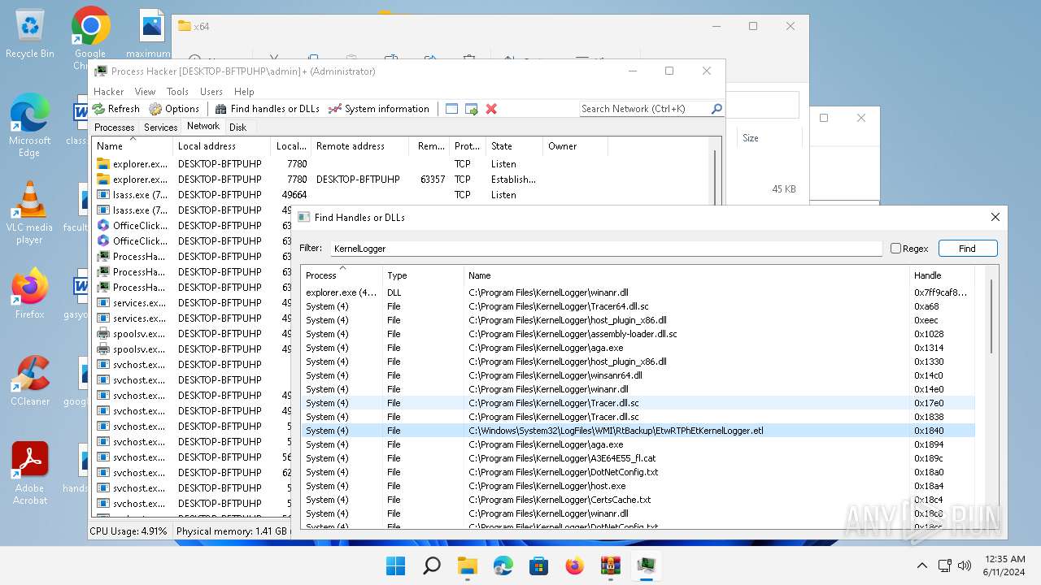This screenshot has width=1041, height=585.
Task: Open Microsoft Store from taskbar
Action: (539, 565)
